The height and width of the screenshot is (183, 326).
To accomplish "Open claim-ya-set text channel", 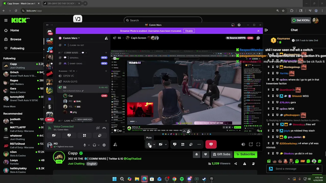I will click(83, 45).
